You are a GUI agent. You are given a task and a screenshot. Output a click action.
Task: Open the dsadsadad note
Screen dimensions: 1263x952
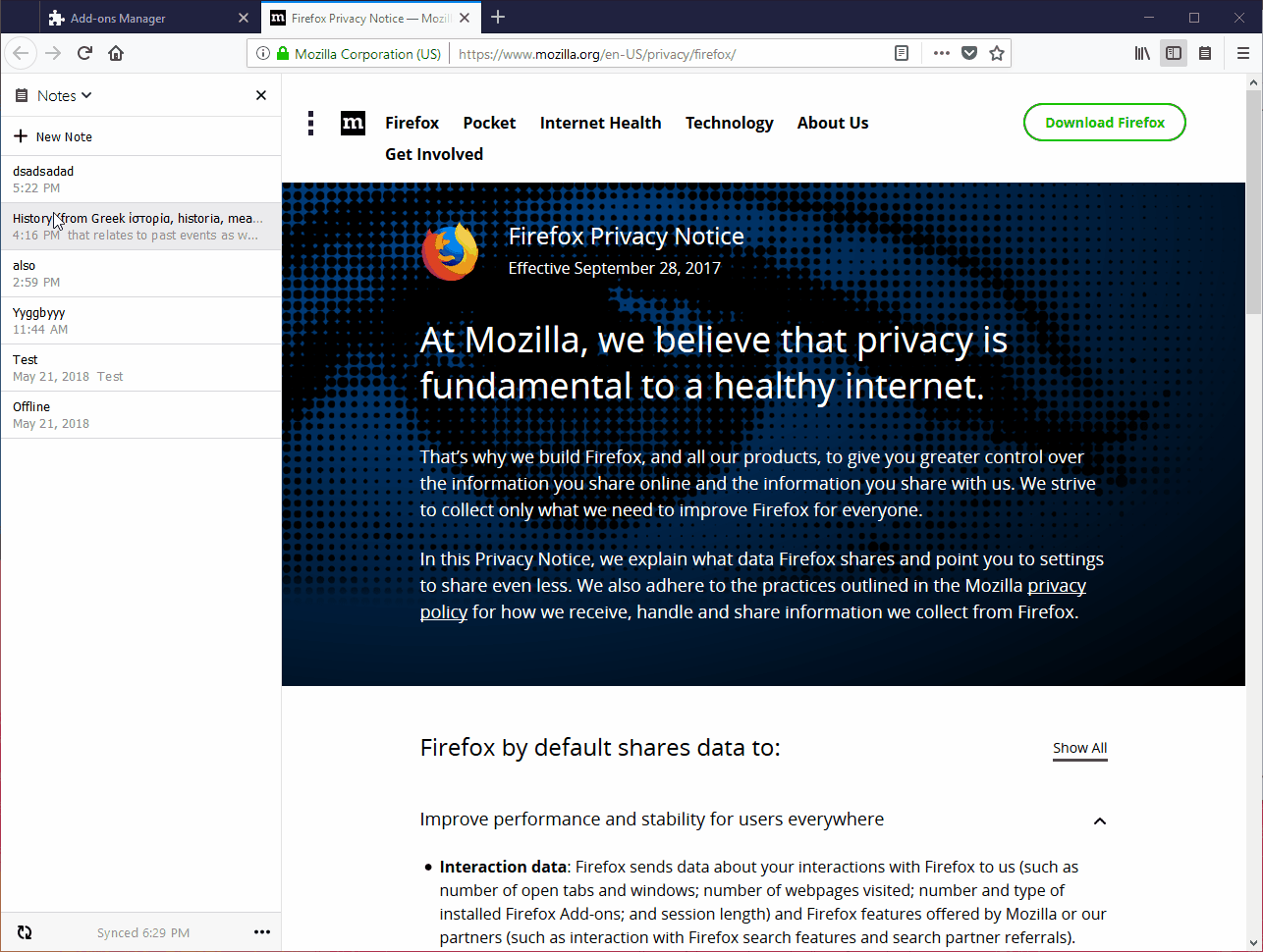(x=140, y=180)
